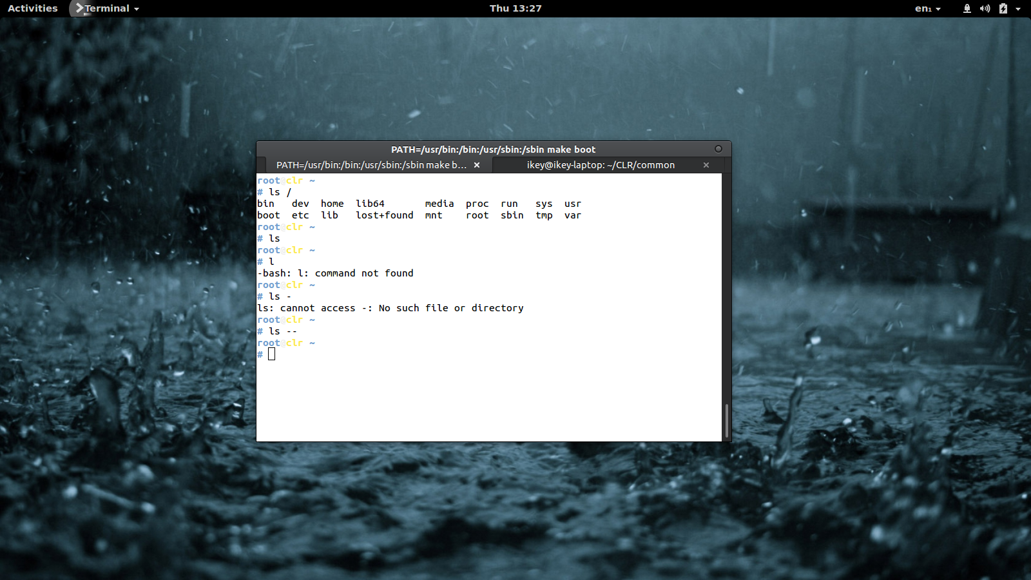
Task: Click the 'ls /' command line
Action: pos(275,192)
